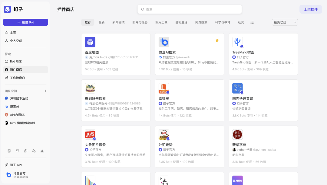This screenshot has height=185, width=327.
Task: Click the 得到好书搜索 book icon
Action: pos(90,88)
